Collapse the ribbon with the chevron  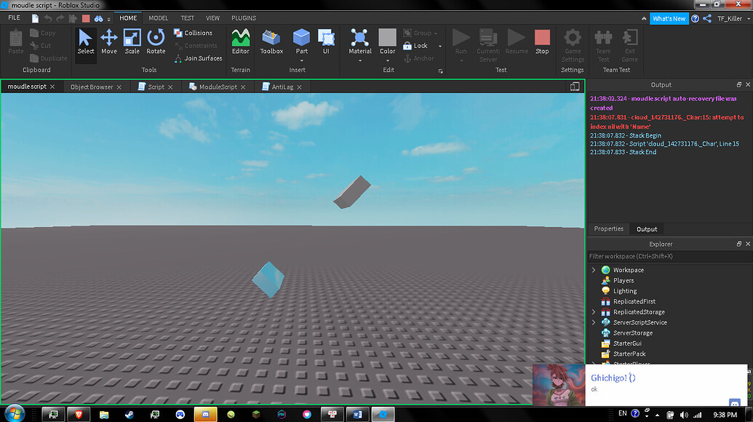(644, 18)
